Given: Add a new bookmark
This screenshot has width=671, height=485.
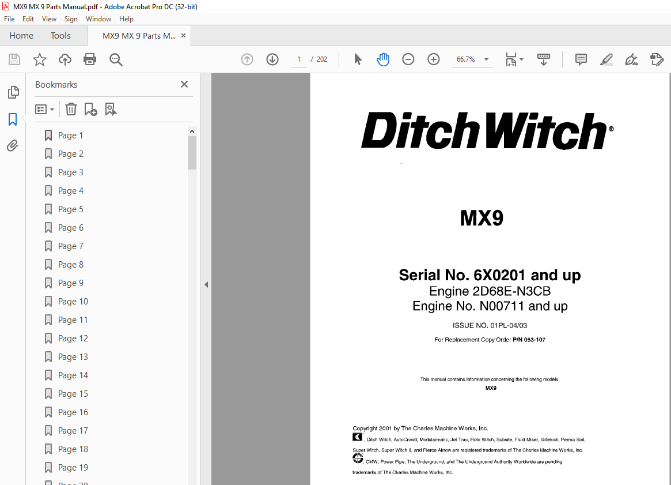Looking at the screenshot, I should (91, 109).
